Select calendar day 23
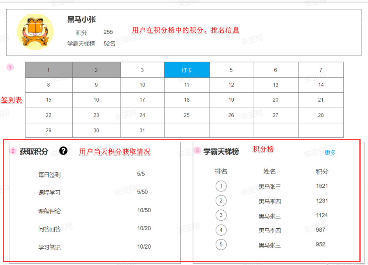The width and height of the screenshot is (368, 265). (96, 115)
